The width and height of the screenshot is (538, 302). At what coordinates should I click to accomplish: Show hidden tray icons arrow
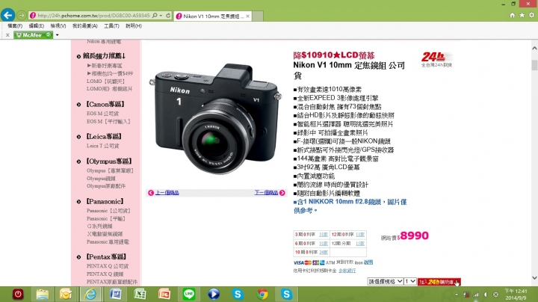click(457, 295)
